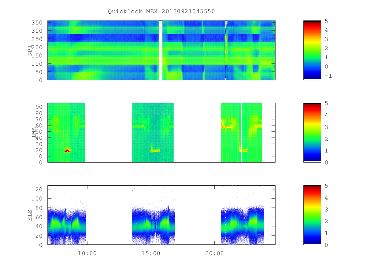Click the ELS axis label
This screenshot has width=367, height=275.
(x=30, y=215)
